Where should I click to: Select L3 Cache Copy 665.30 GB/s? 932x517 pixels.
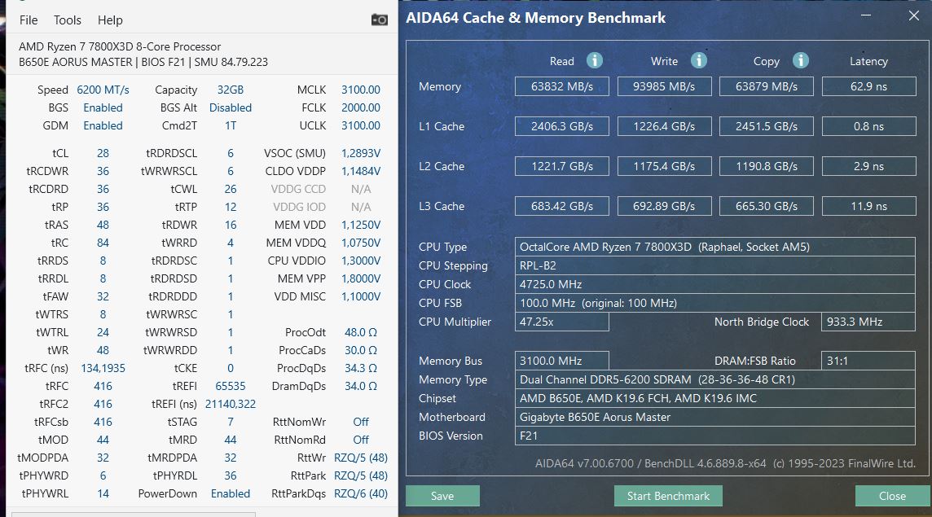click(766, 206)
